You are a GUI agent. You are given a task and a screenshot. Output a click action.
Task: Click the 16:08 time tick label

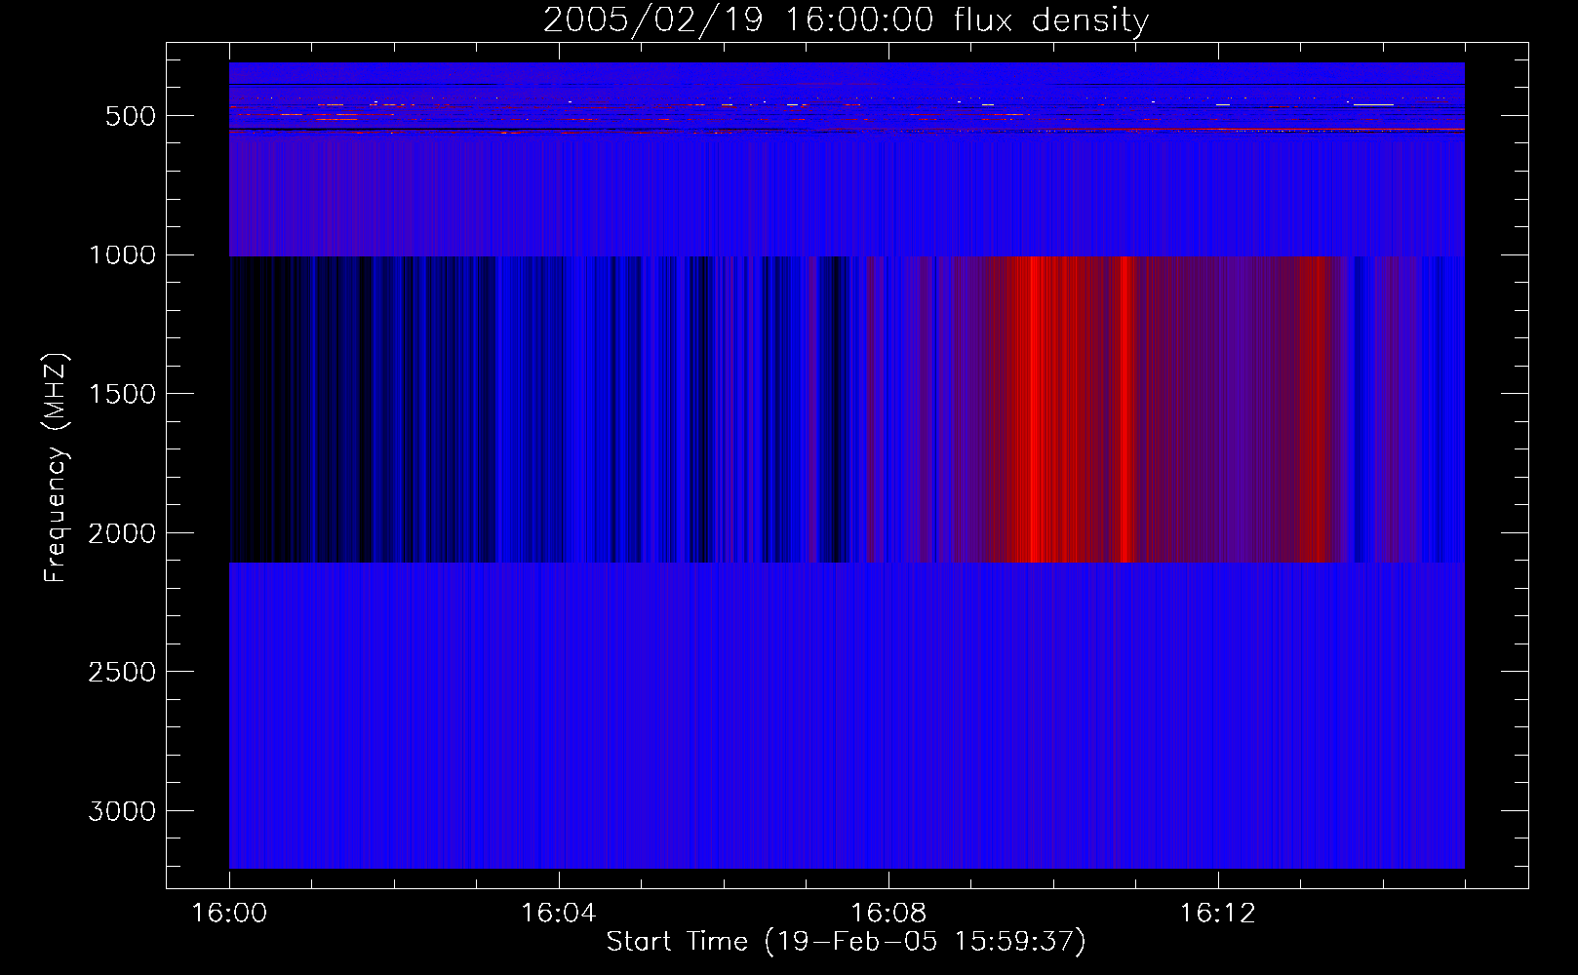[888, 914]
